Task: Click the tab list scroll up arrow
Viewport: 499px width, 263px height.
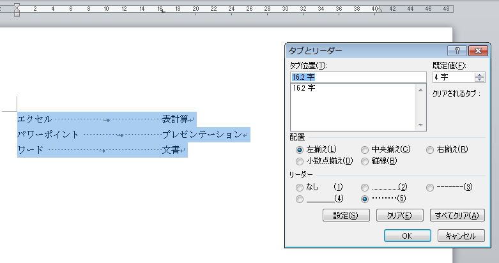Action: click(420, 90)
